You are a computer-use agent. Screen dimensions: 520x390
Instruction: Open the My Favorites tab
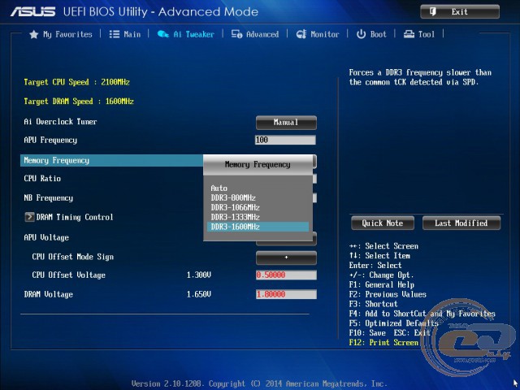pyautogui.click(x=61, y=34)
